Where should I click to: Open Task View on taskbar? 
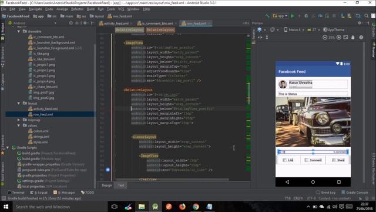tap(115, 207)
